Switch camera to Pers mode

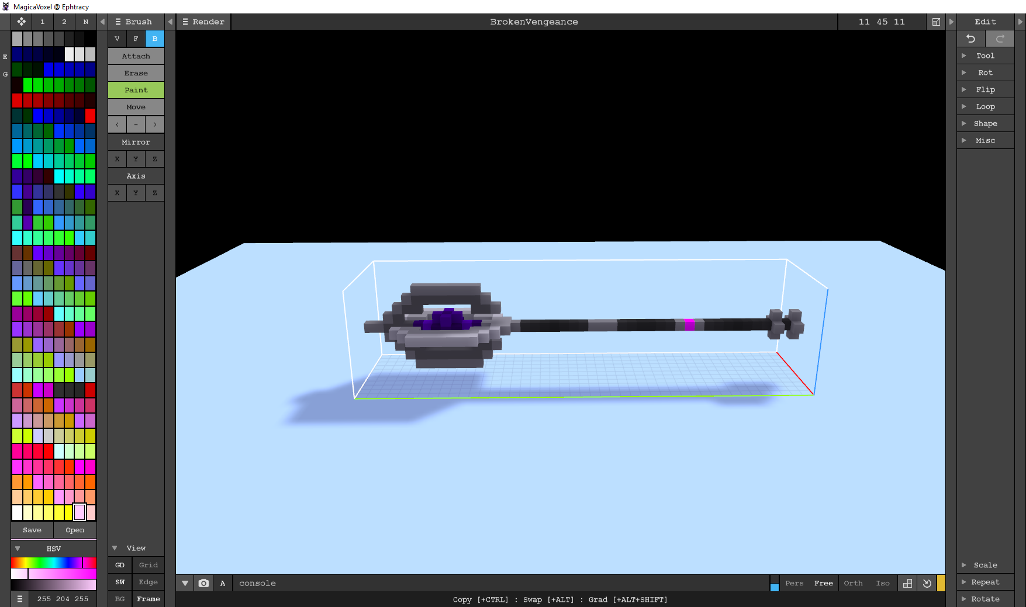[794, 583]
